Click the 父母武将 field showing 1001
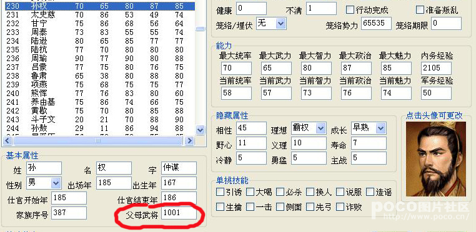Image resolution: width=476 pixels, height=232 pixels. pyautogui.click(x=179, y=213)
